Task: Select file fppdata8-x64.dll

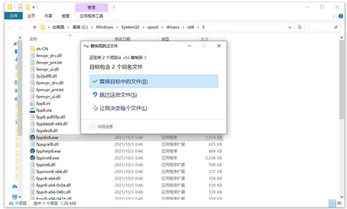Action: click(52, 124)
